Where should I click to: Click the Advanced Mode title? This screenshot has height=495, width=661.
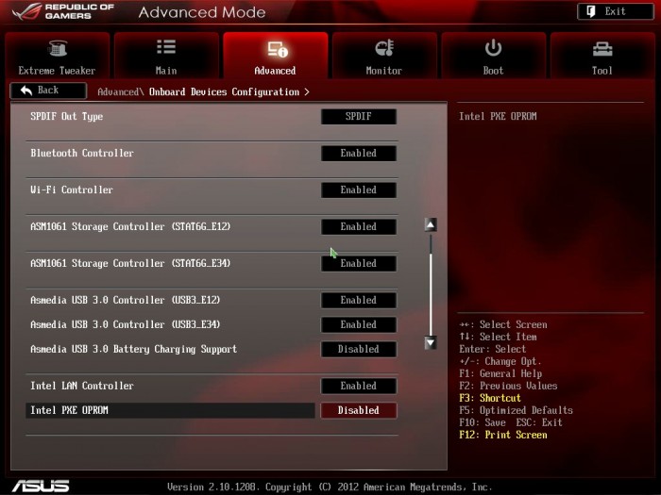point(202,12)
